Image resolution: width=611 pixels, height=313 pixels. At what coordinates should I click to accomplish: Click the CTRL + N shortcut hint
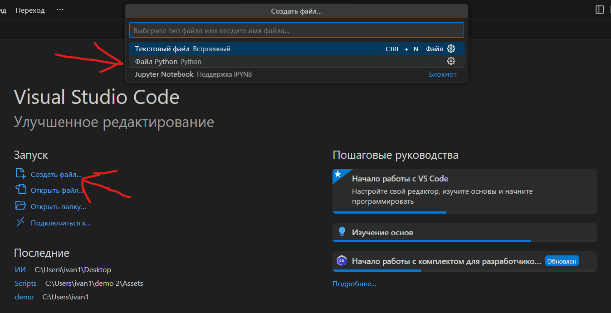pos(402,49)
